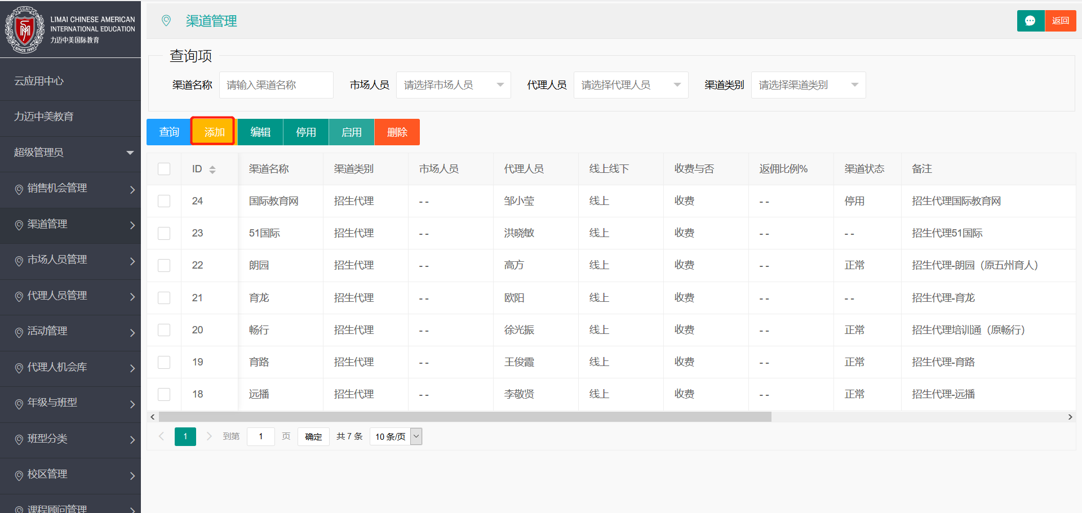Check the row for 国际教育网 (ID 24)
This screenshot has width=1082, height=513.
pos(164,201)
